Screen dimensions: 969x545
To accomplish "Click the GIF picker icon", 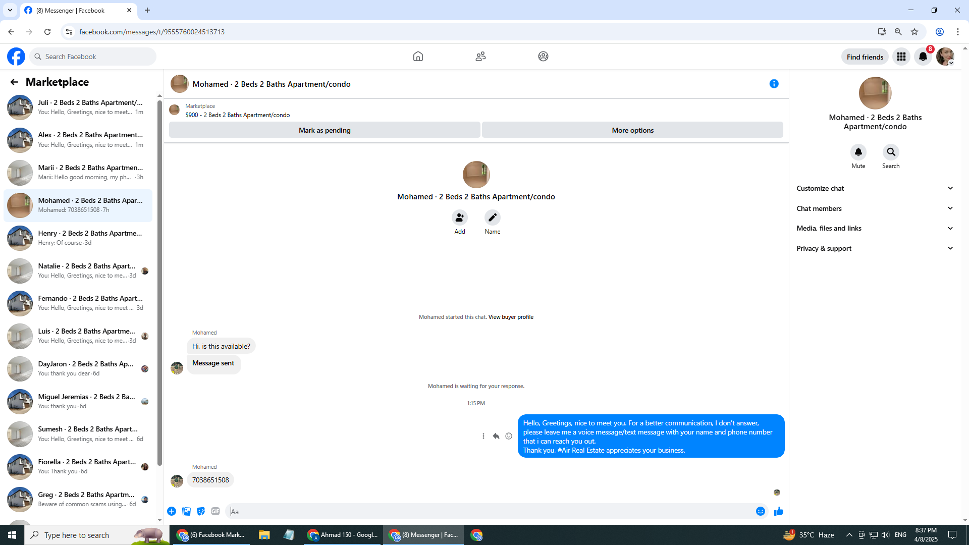I will point(216,511).
